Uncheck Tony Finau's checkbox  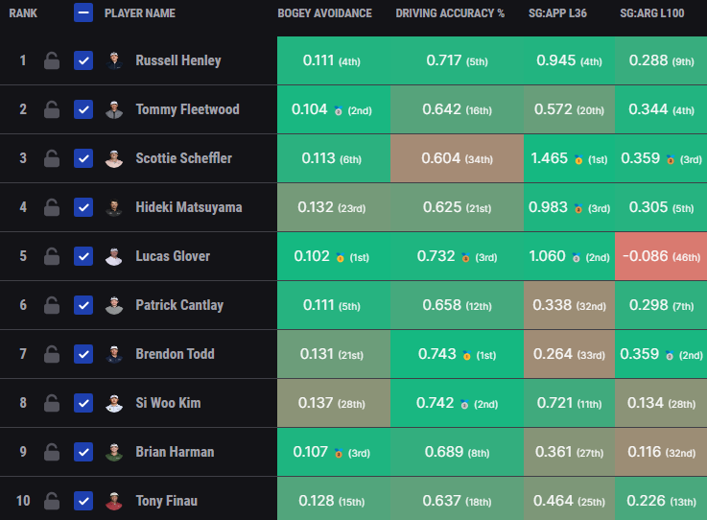tap(83, 501)
